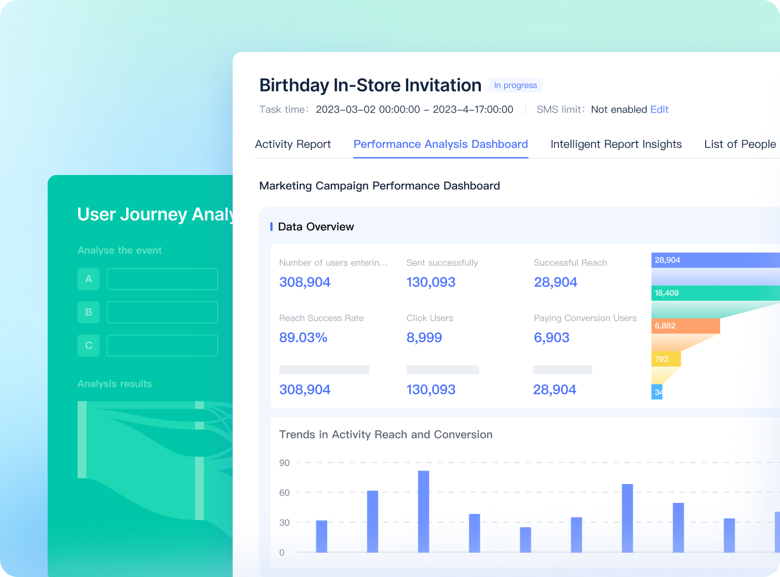Click the 6,882 orange funnel segment
Viewport: 780px width, 577px height.
pos(686,326)
